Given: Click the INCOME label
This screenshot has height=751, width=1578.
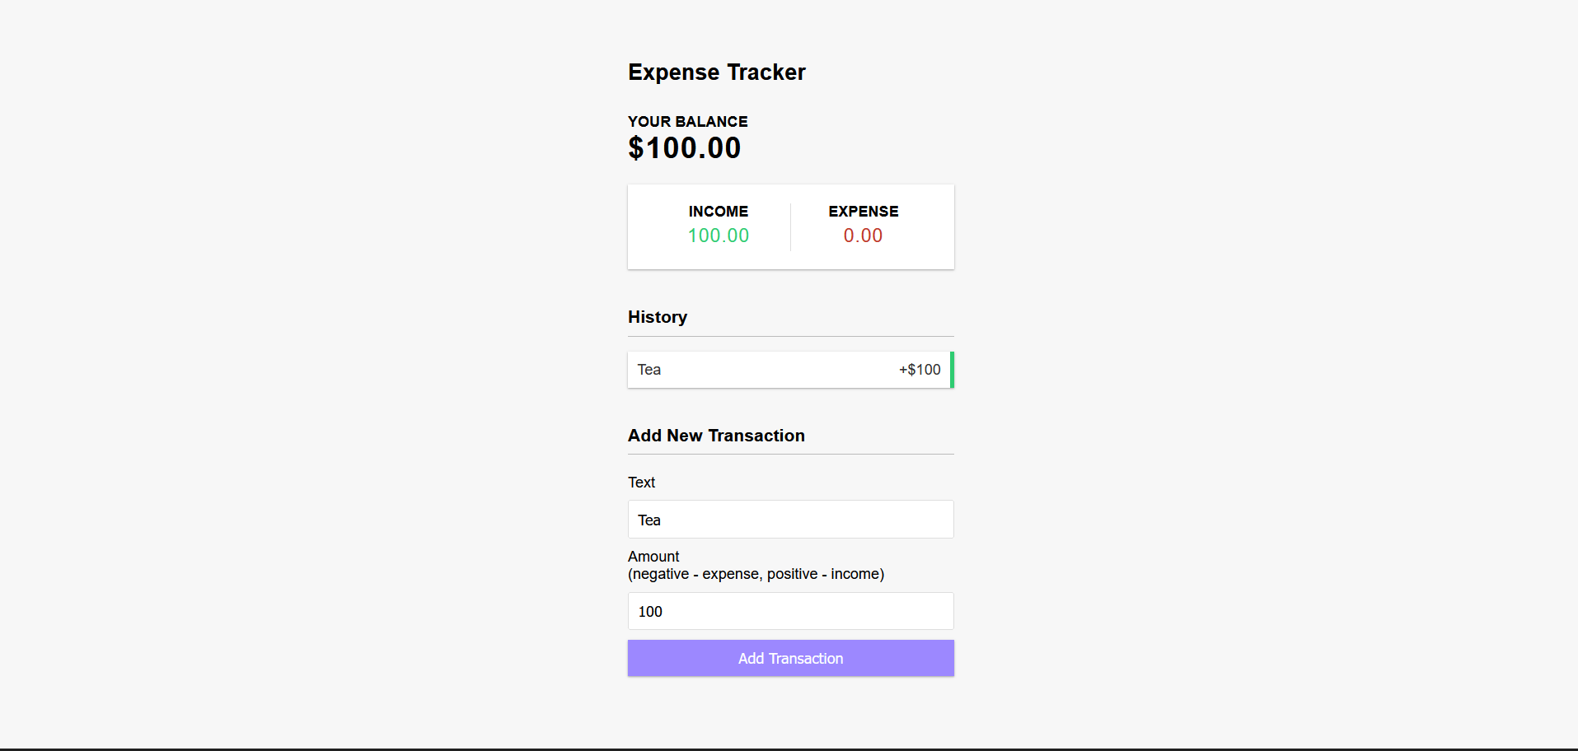Looking at the screenshot, I should tap(718, 212).
